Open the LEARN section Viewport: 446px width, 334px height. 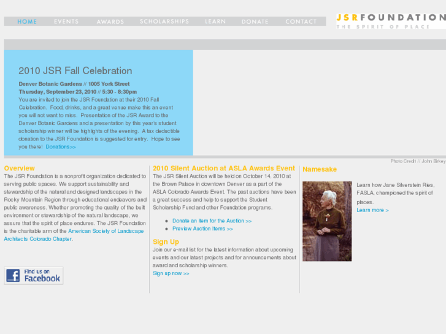215,21
